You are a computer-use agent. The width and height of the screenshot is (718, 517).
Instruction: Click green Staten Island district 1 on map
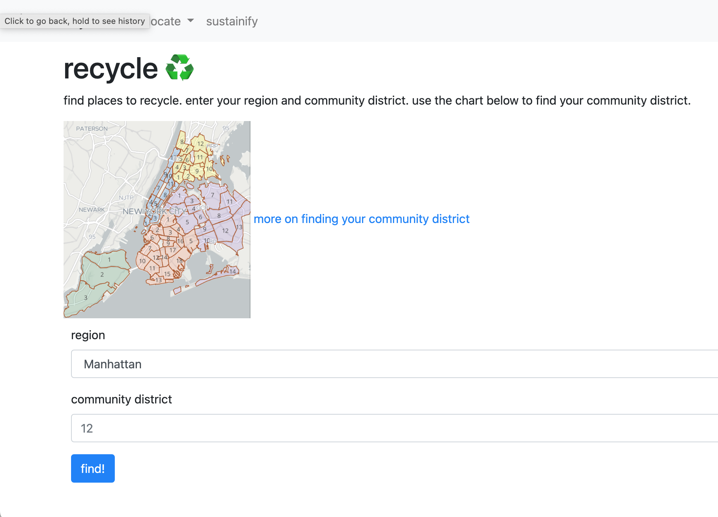pos(109,260)
